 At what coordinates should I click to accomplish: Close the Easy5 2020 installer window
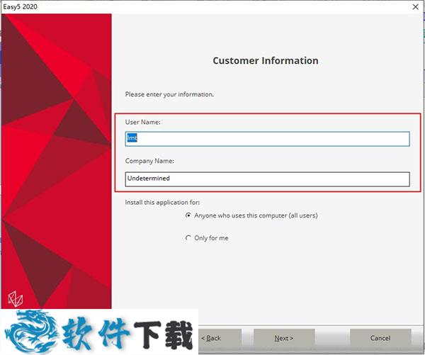coord(415,7)
